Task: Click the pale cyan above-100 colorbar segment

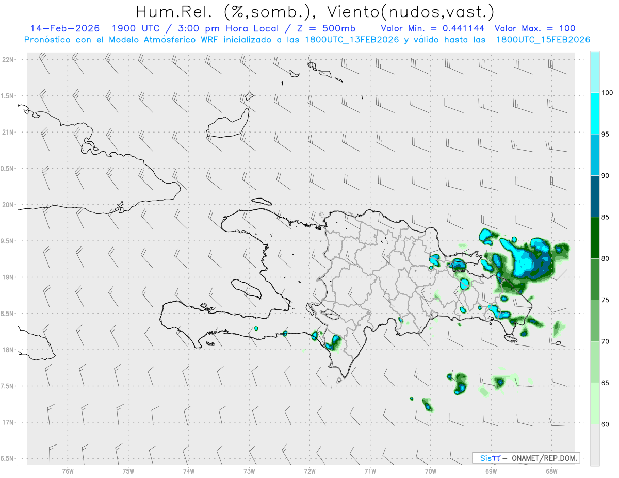Action: 595,72
